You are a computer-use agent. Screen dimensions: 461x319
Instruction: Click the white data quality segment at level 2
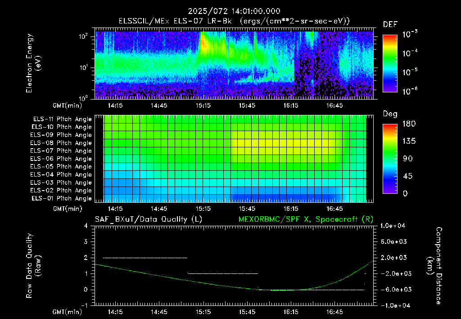145,258
